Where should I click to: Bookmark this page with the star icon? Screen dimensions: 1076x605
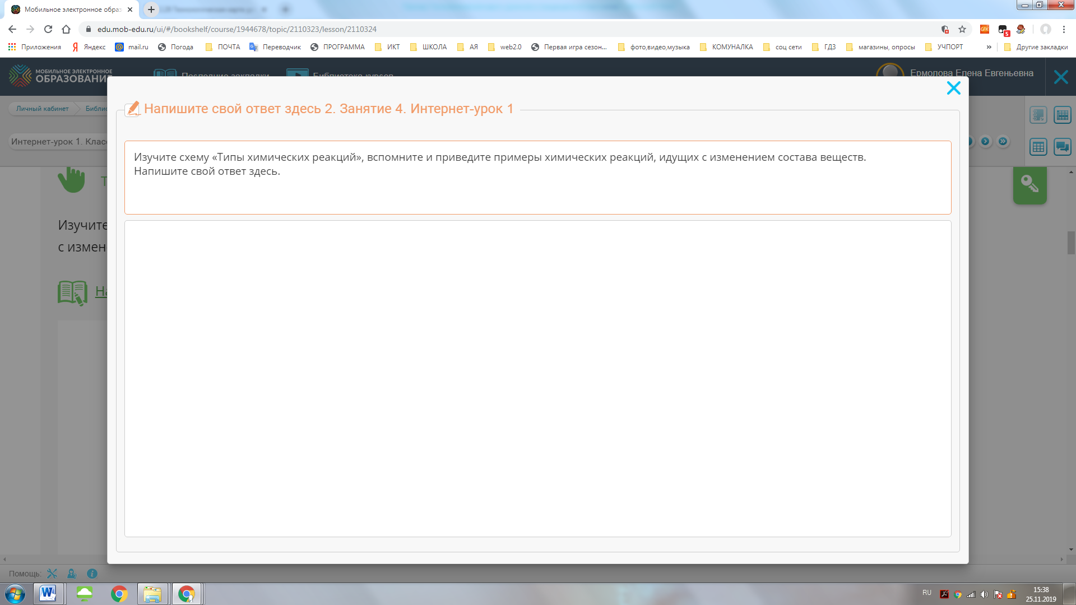pyautogui.click(x=962, y=29)
